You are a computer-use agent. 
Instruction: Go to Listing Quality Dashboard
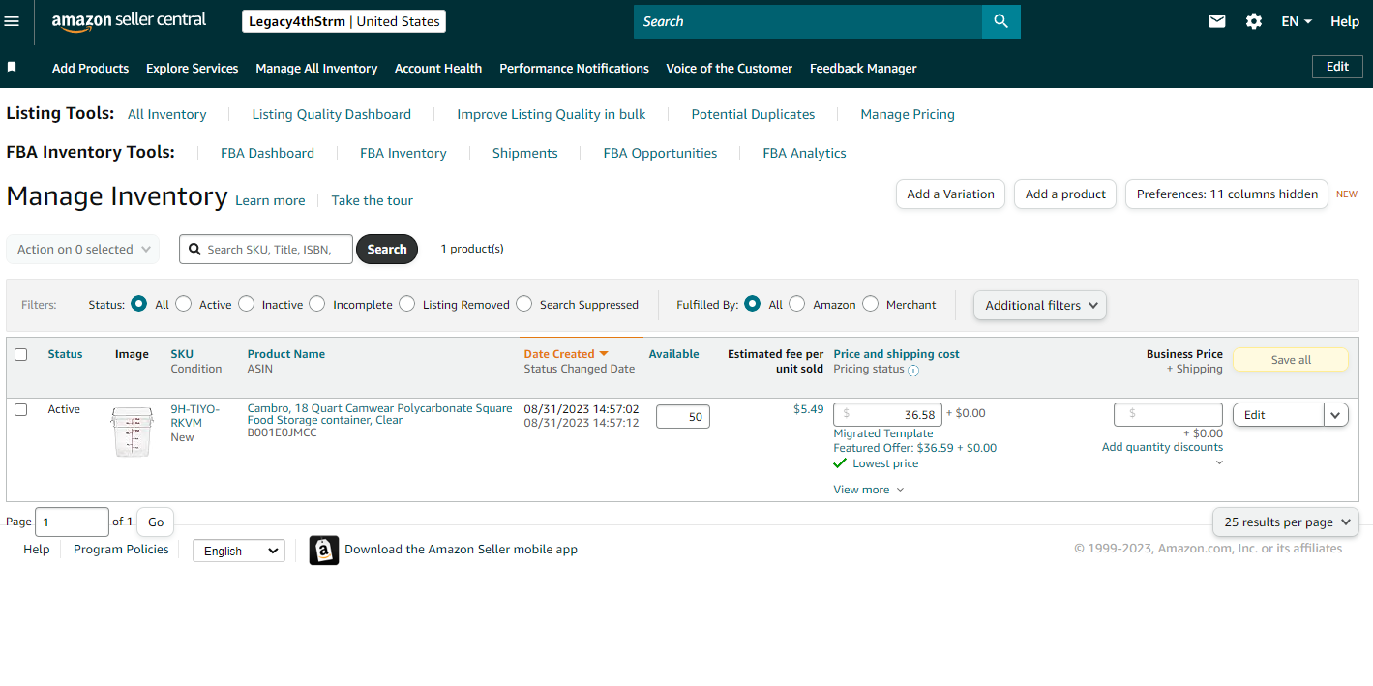pyautogui.click(x=331, y=114)
